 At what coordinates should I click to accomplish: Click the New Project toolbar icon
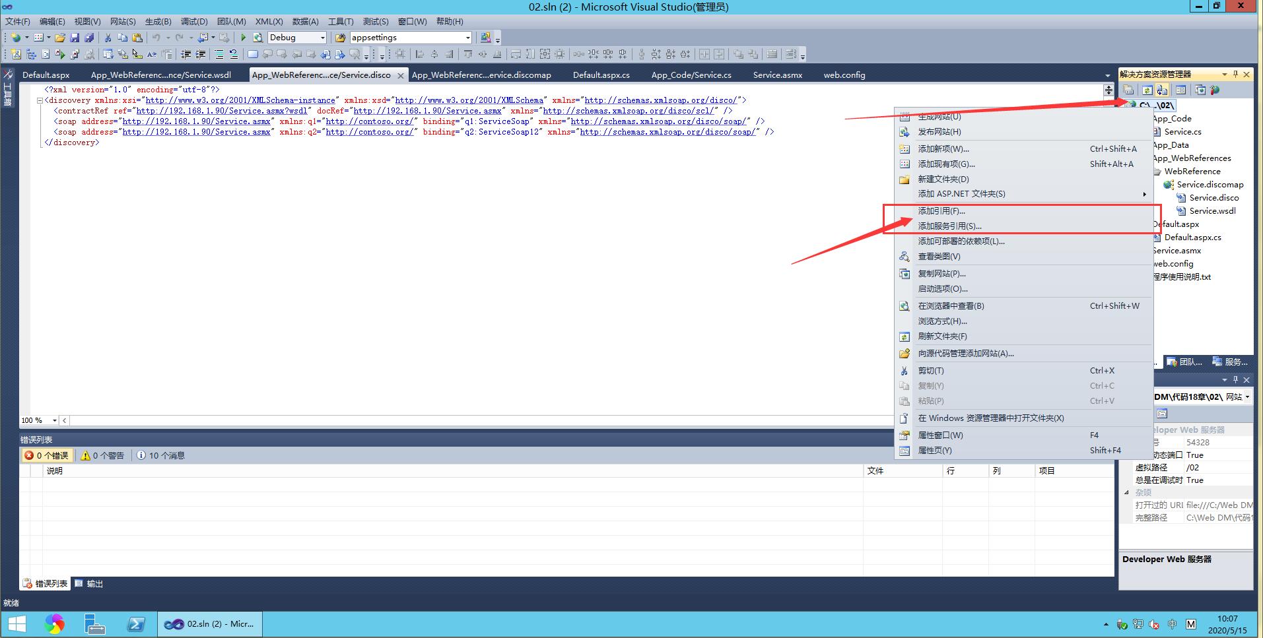[16, 38]
